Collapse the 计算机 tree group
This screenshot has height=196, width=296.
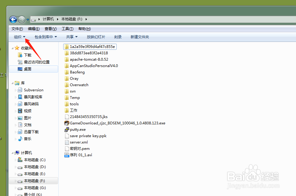[x=12, y=153]
